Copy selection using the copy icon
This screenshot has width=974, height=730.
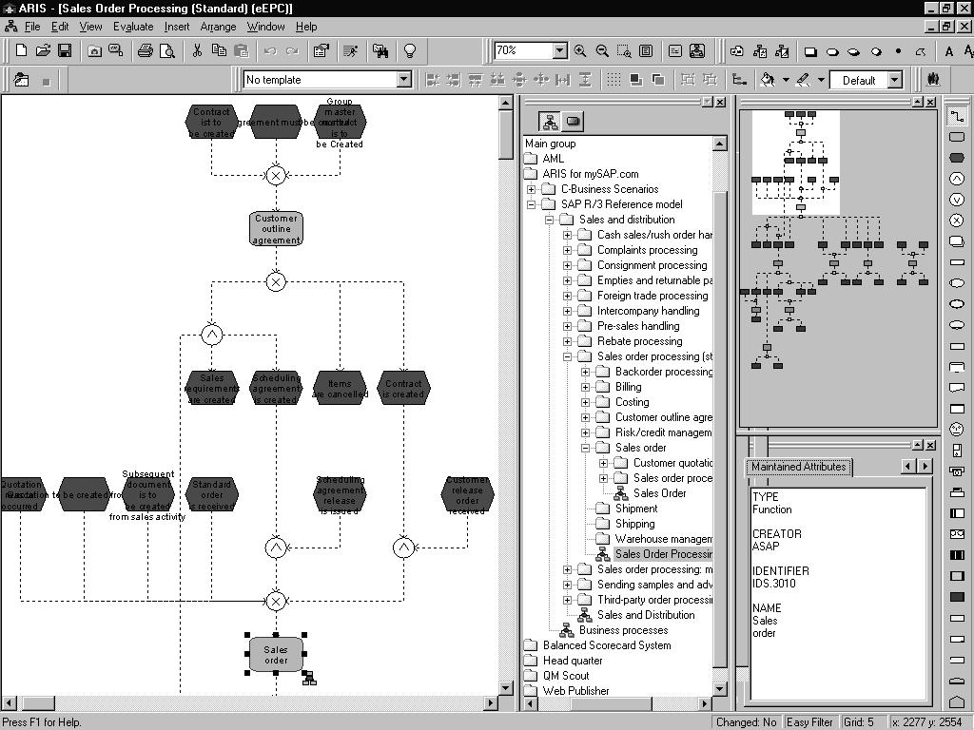click(219, 51)
